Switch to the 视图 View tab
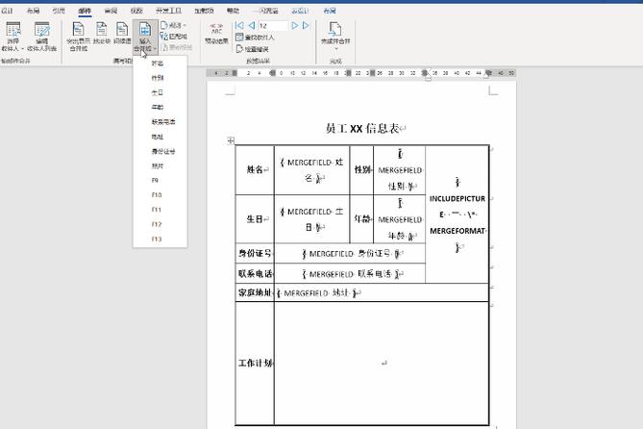The image size is (643, 429). [136, 11]
